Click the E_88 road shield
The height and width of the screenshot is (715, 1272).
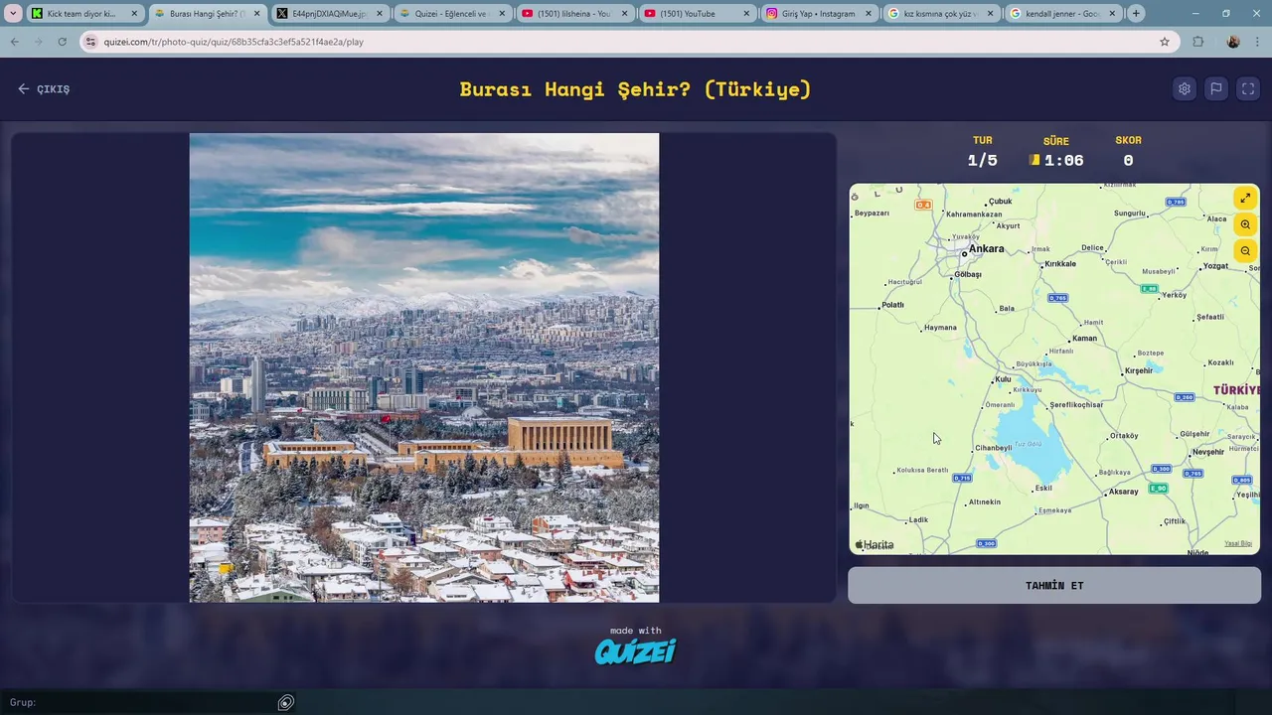(x=1149, y=289)
